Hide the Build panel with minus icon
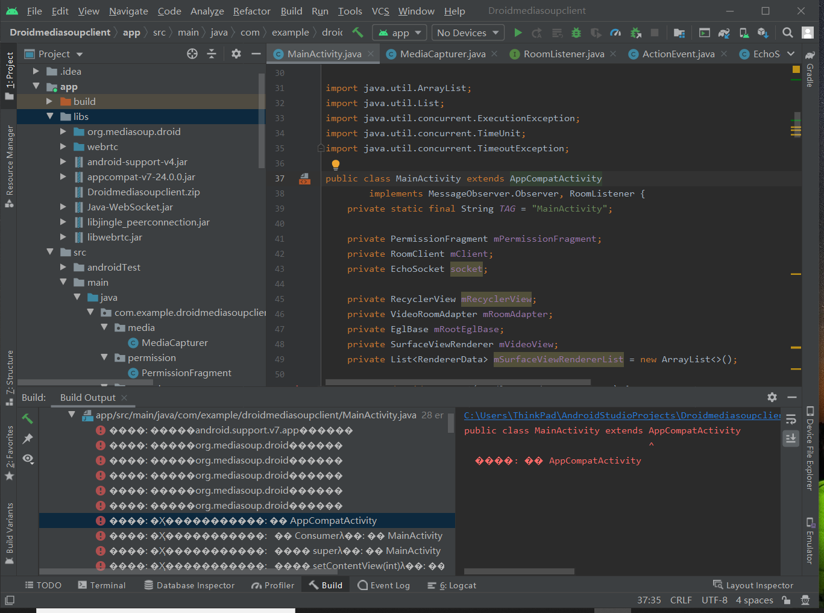The height and width of the screenshot is (613, 824). (x=792, y=397)
